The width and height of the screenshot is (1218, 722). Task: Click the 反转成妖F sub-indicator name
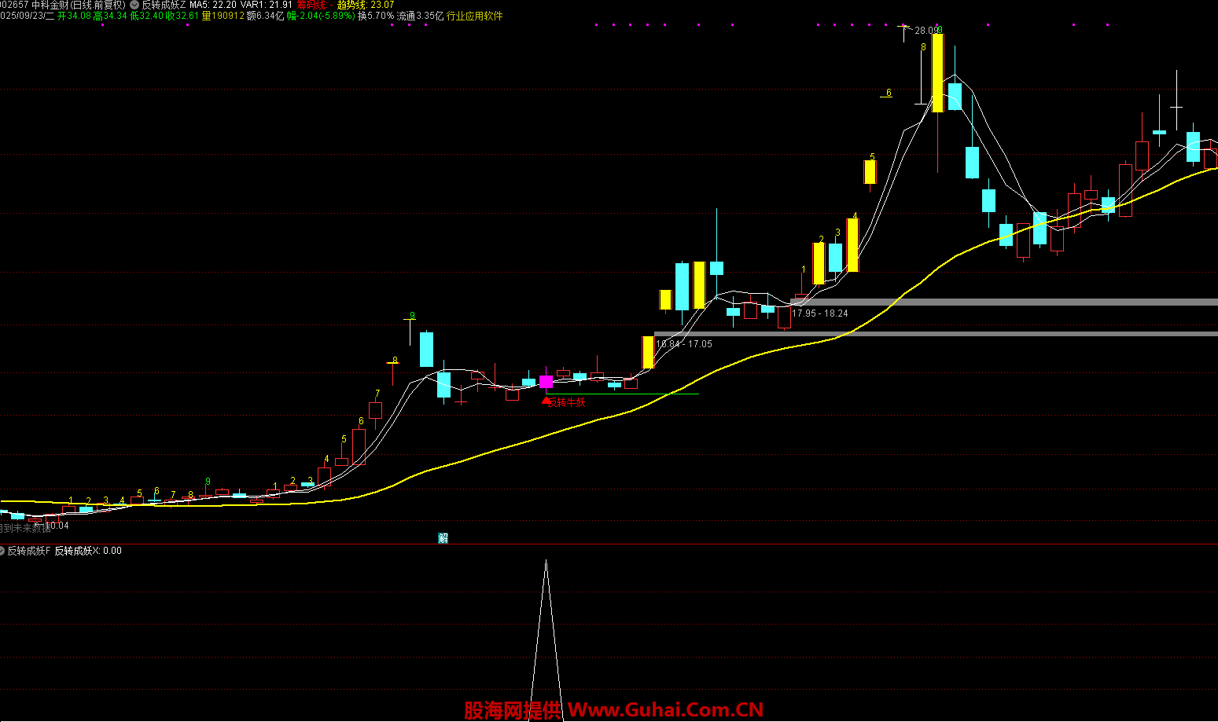click(x=29, y=551)
